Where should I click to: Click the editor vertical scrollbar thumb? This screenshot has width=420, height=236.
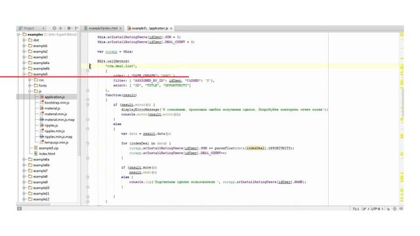pos(402,103)
